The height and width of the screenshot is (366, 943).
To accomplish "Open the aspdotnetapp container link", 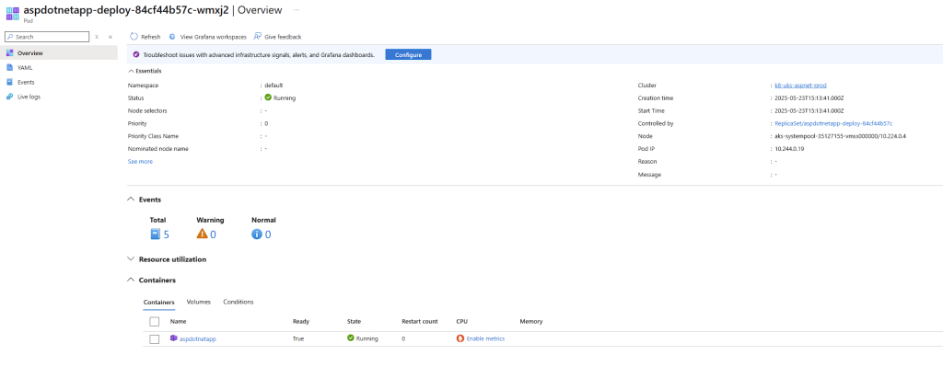I will point(198,339).
